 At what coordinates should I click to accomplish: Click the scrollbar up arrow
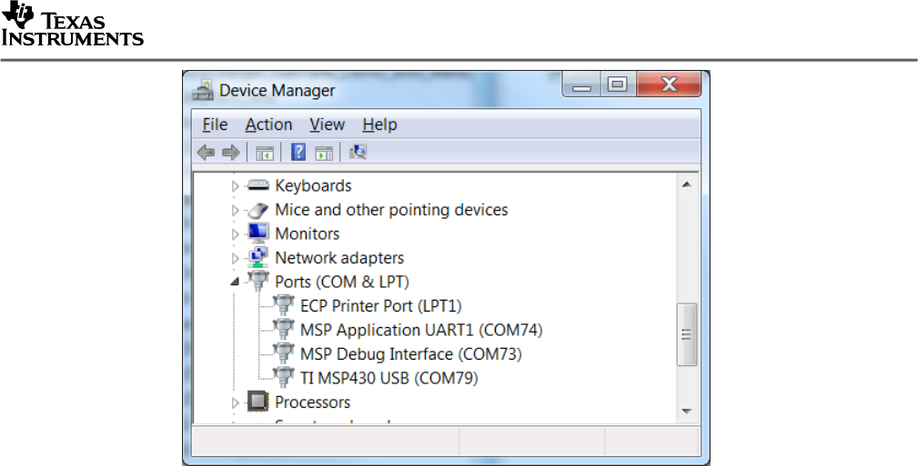[688, 185]
